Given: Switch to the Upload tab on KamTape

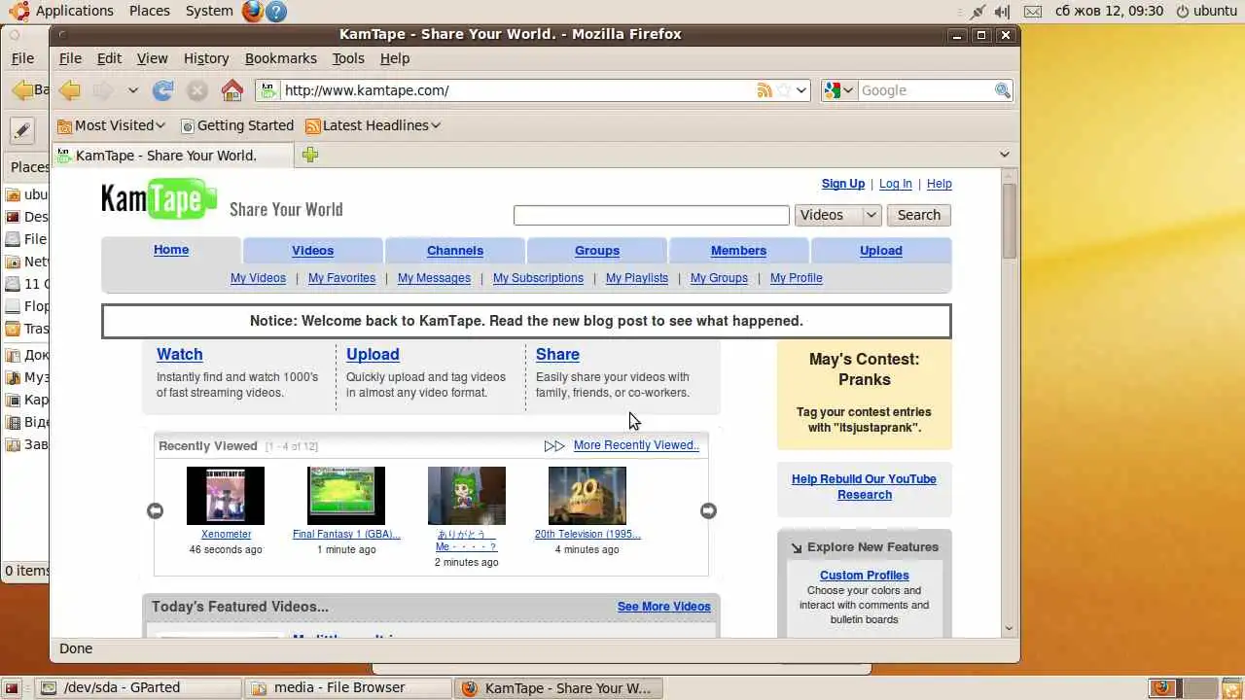Looking at the screenshot, I should 881,250.
